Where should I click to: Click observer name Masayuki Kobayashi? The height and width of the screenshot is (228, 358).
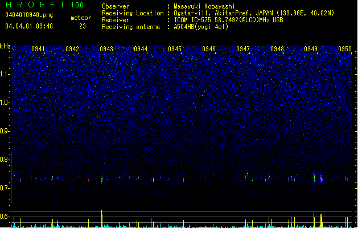[204, 6]
